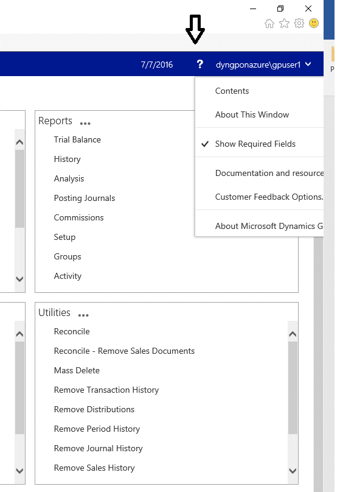Image resolution: width=340 pixels, height=492 pixels.
Task: Open Posting Journals report
Action: [85, 198]
